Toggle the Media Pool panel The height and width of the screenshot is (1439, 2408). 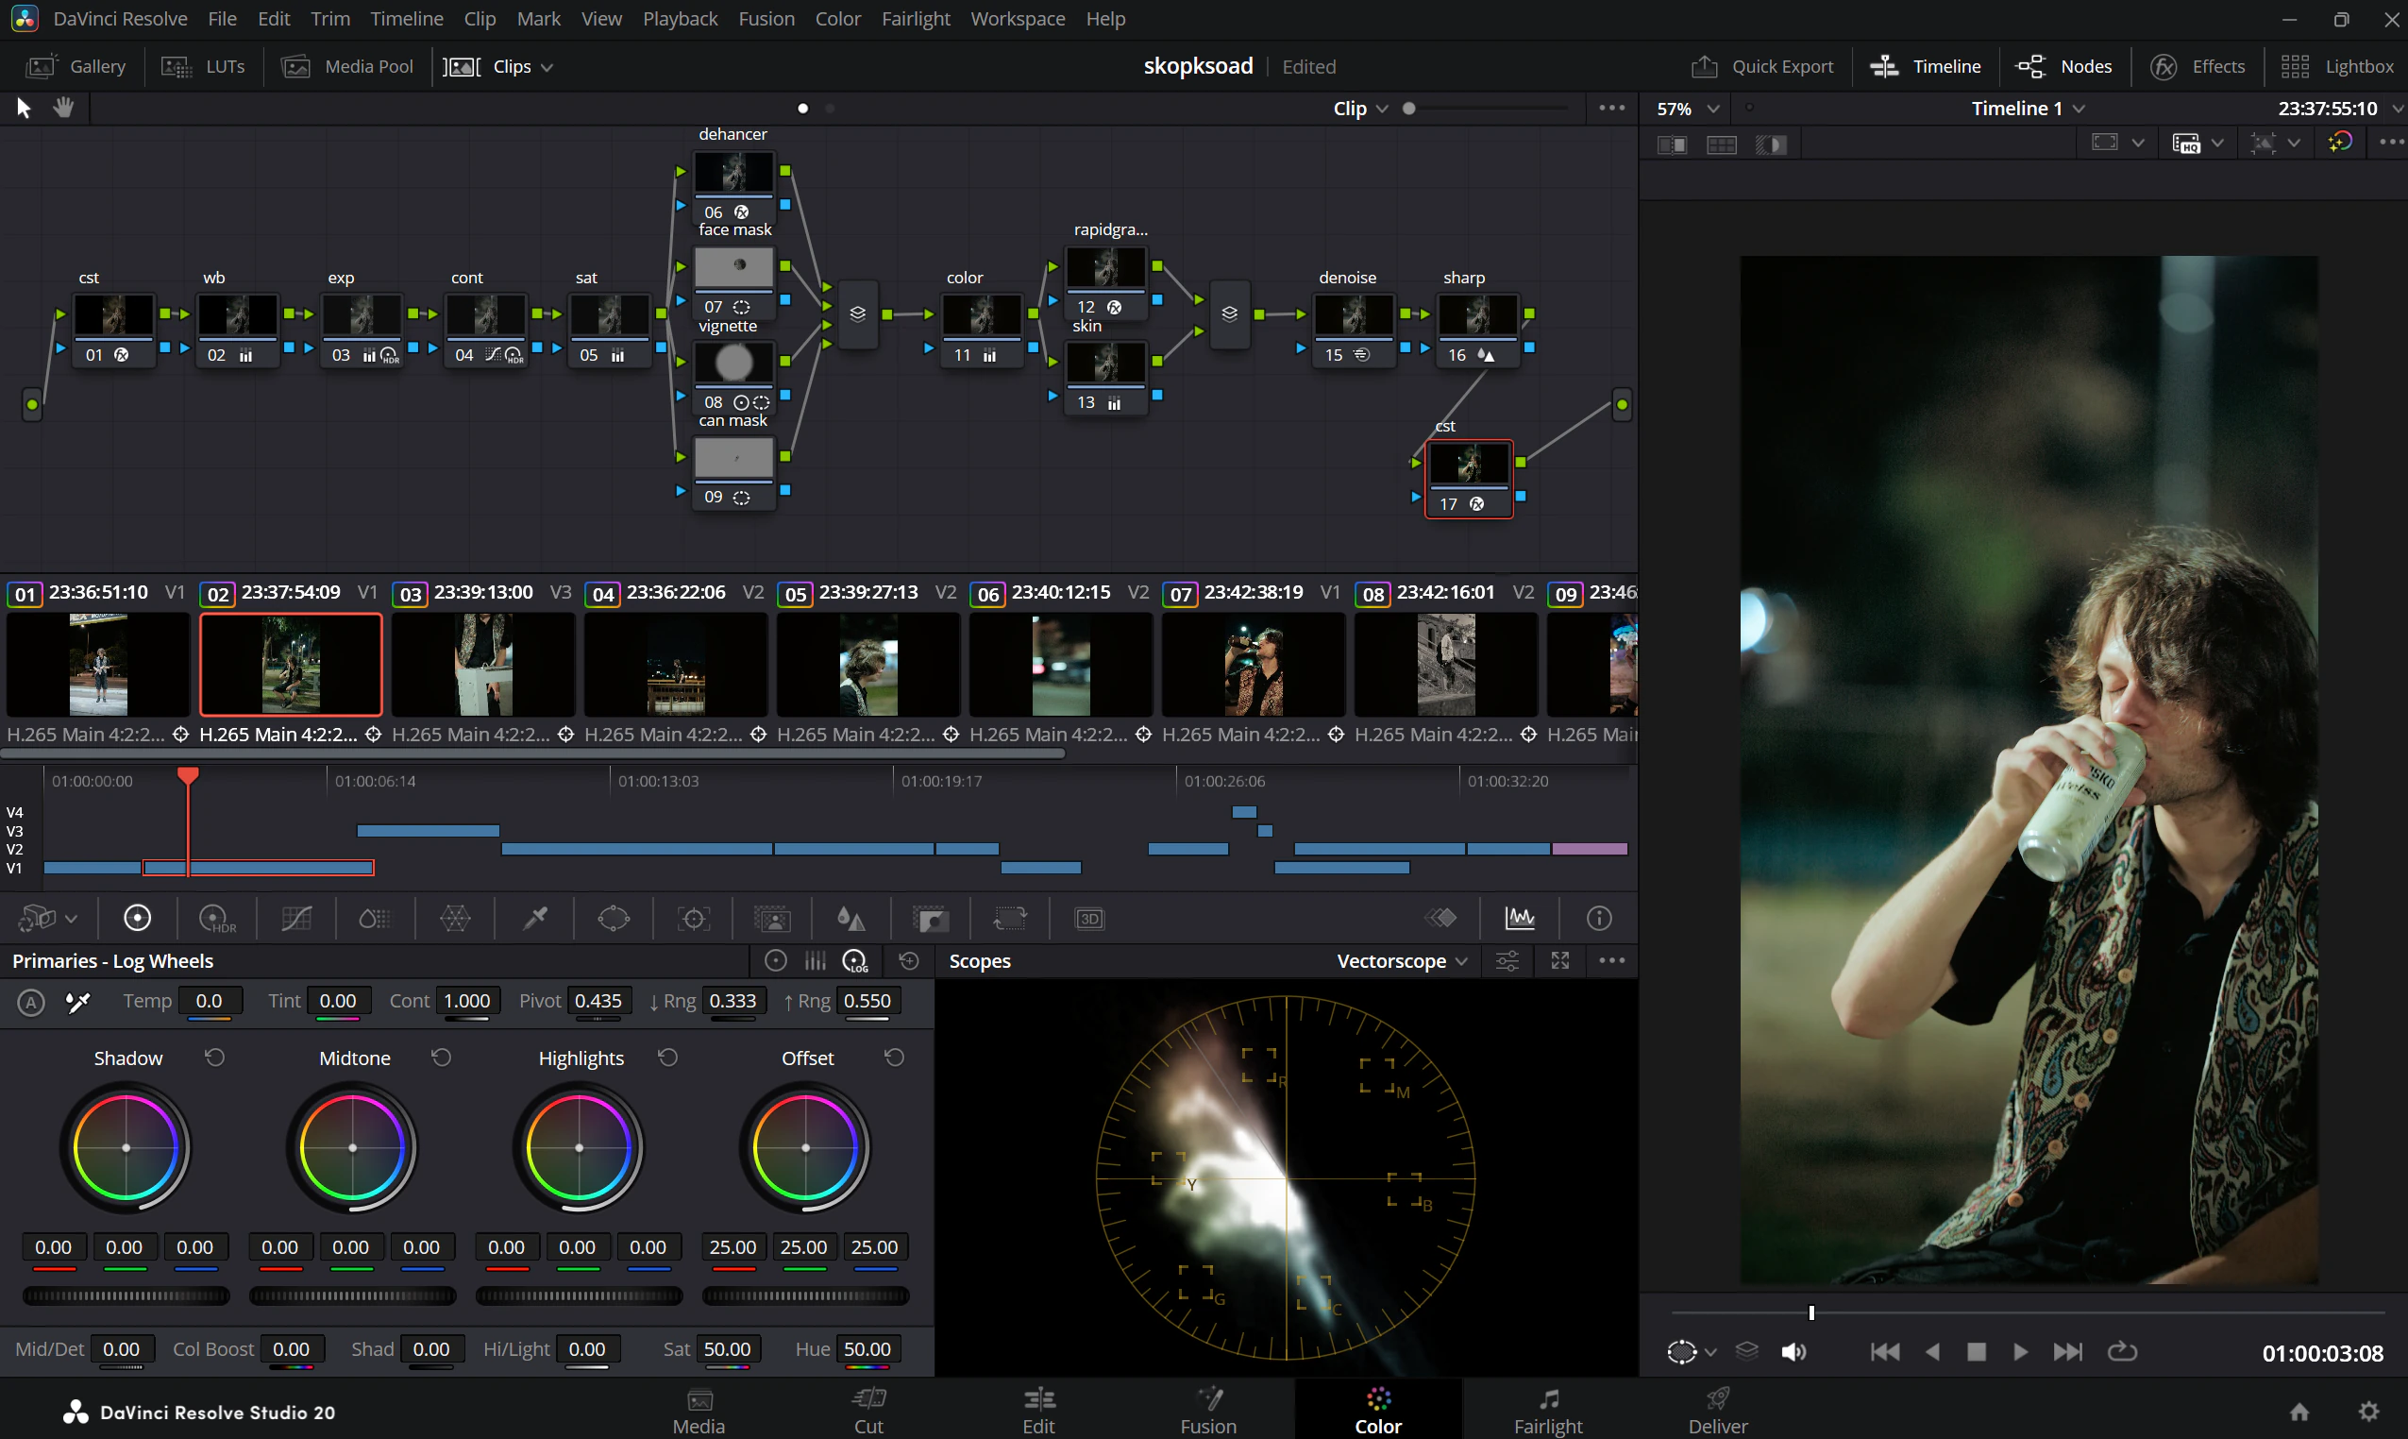click(347, 66)
